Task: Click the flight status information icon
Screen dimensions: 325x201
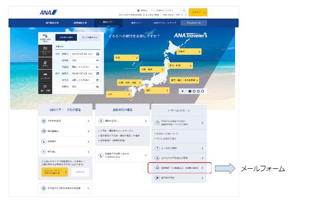Action: tap(101, 121)
